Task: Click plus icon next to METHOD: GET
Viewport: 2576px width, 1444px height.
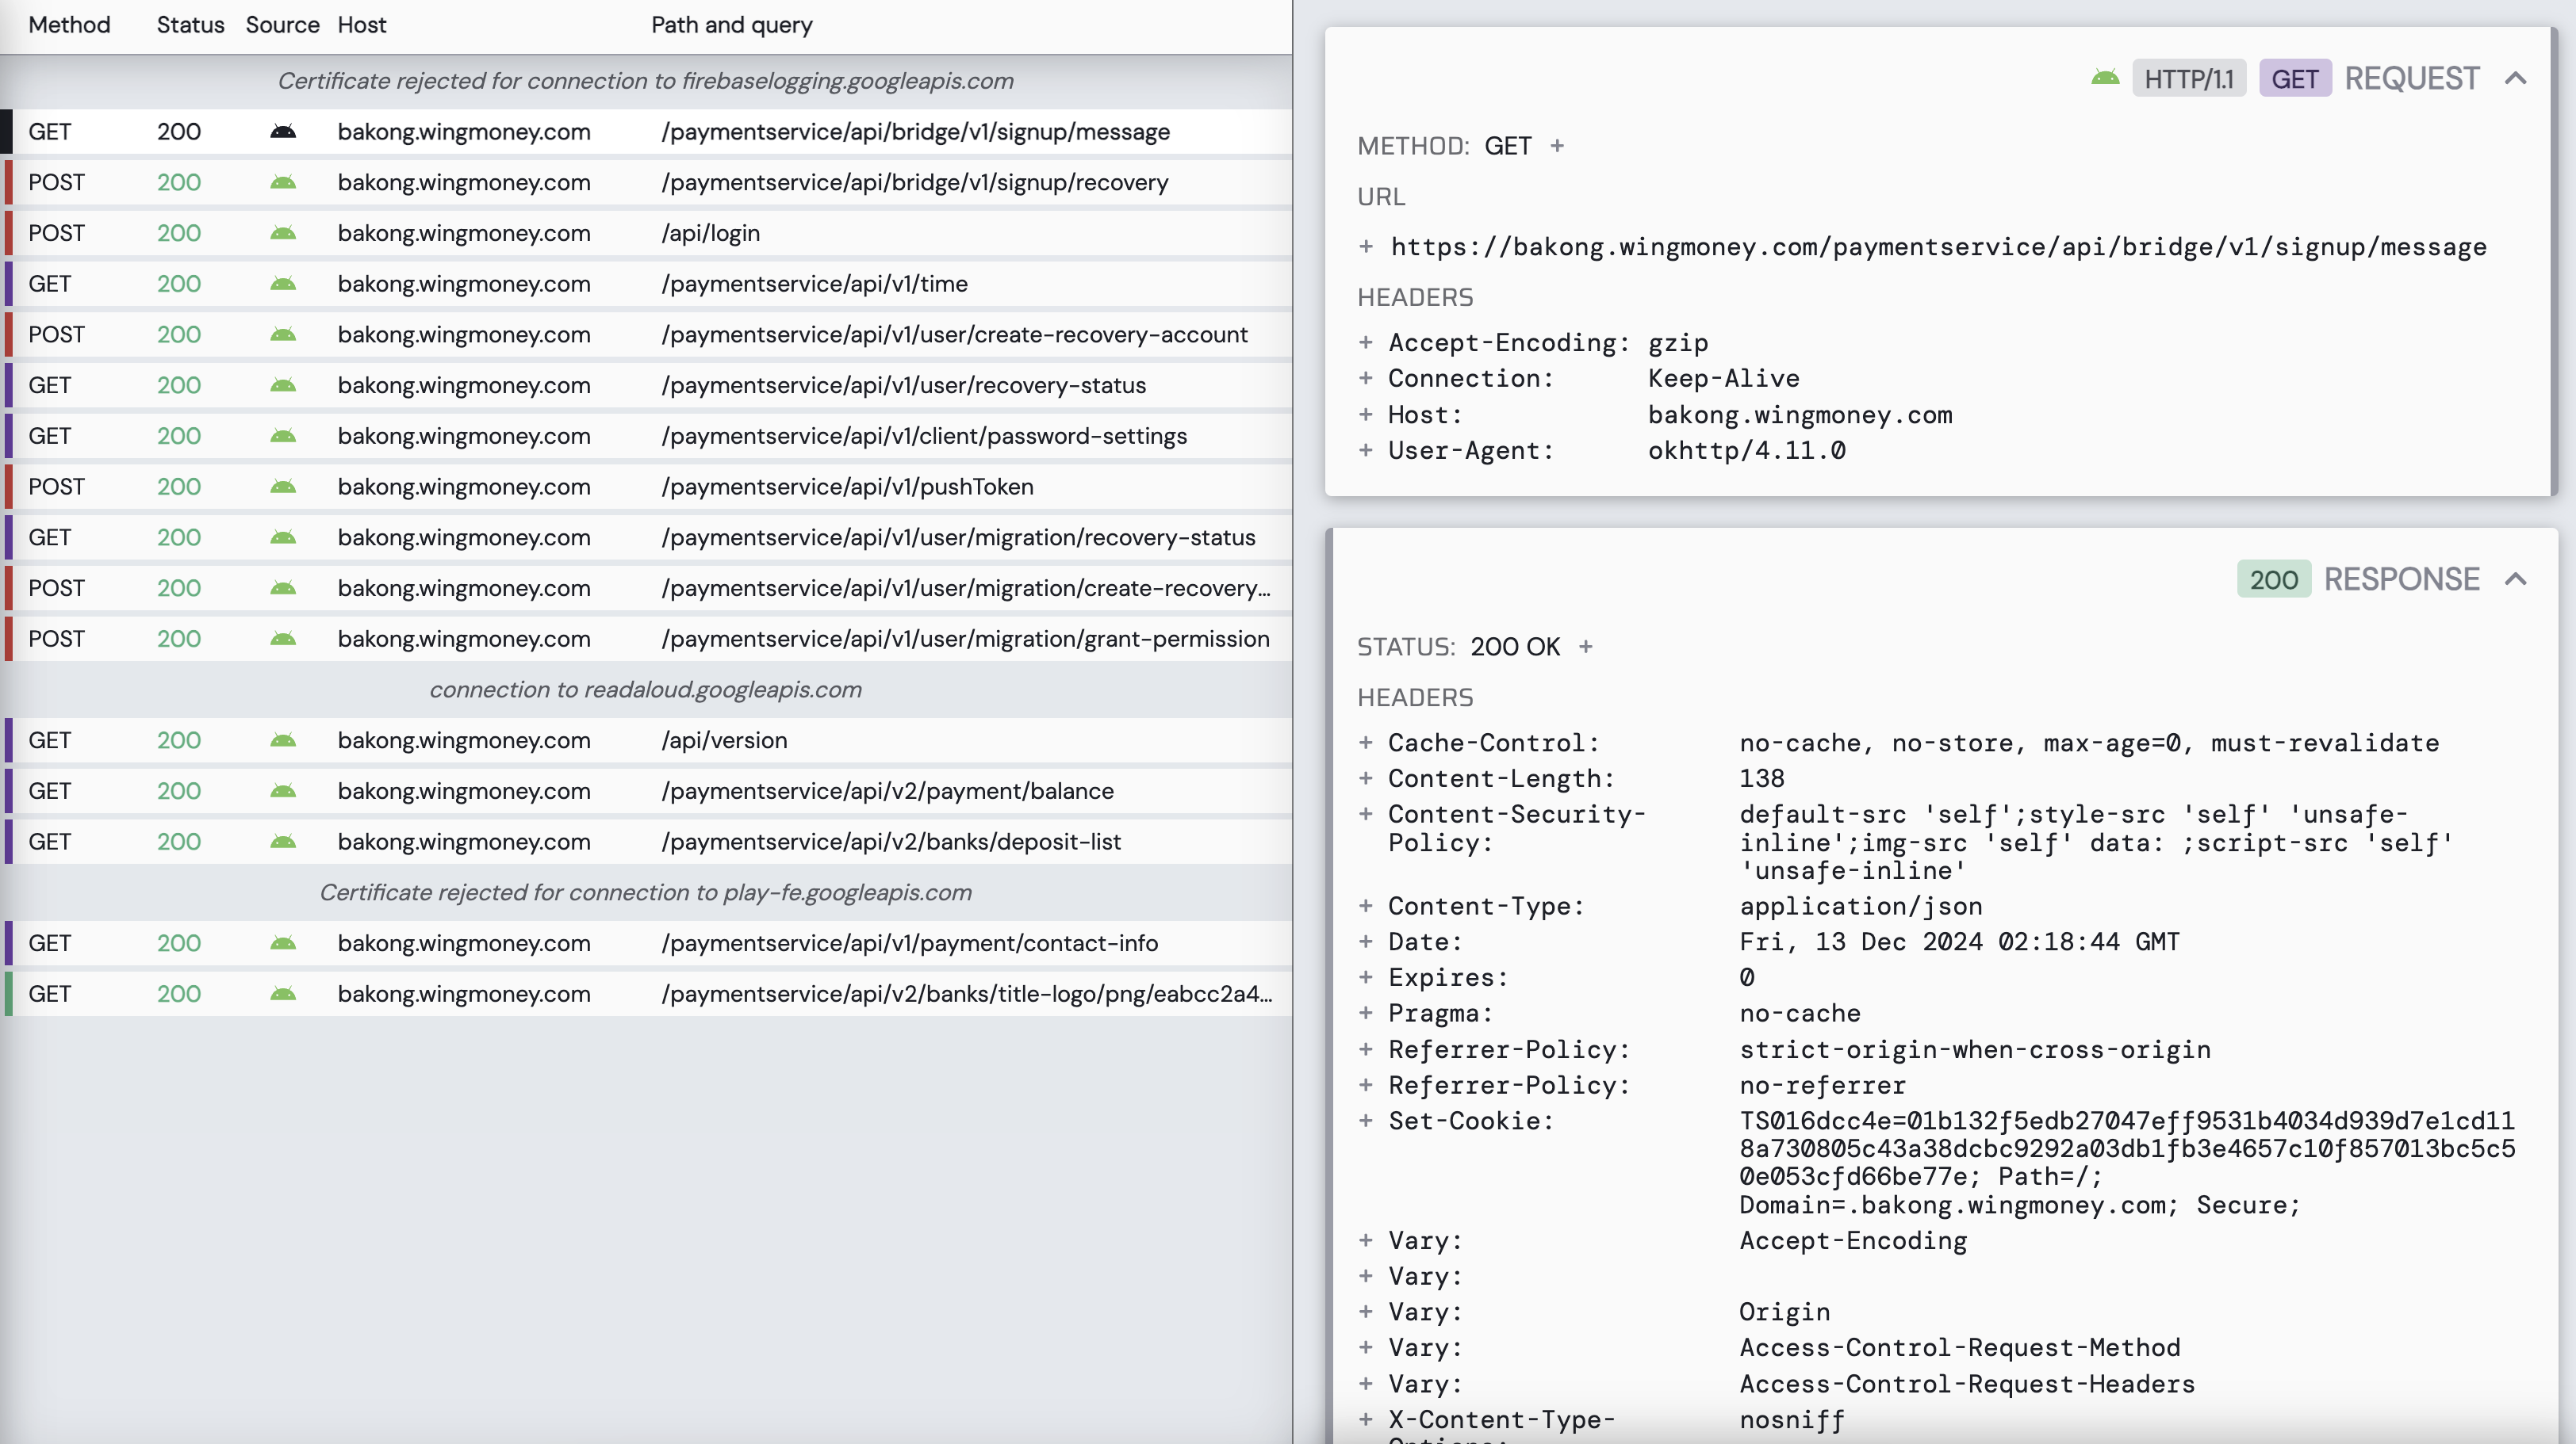Action: click(x=1557, y=146)
